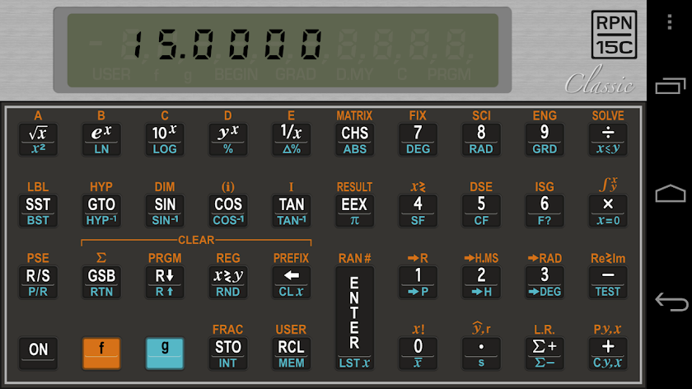The height and width of the screenshot is (389, 692).
Task: Tap the digit 7 key
Action: [x=418, y=139]
